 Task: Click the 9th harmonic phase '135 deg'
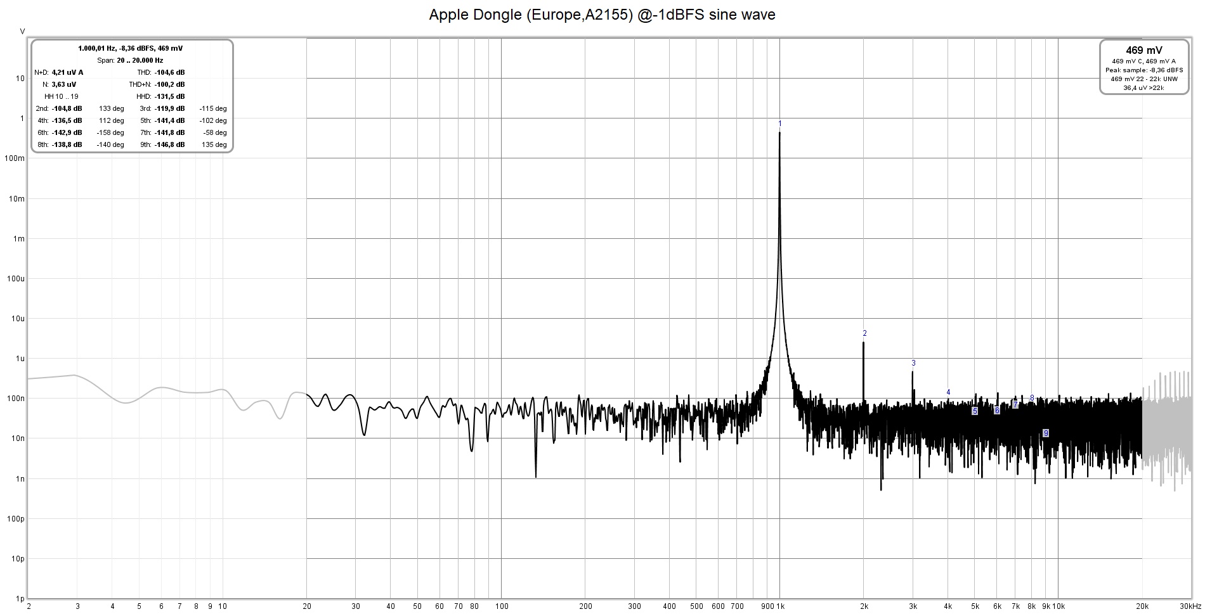pos(214,144)
